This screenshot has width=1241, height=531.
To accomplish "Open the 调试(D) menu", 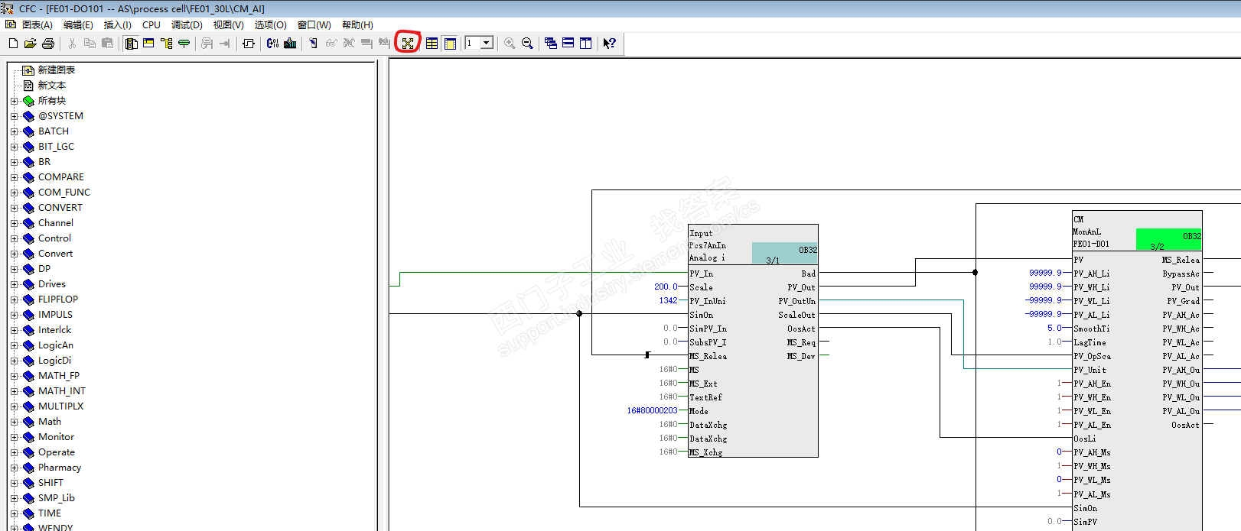I will click(187, 25).
